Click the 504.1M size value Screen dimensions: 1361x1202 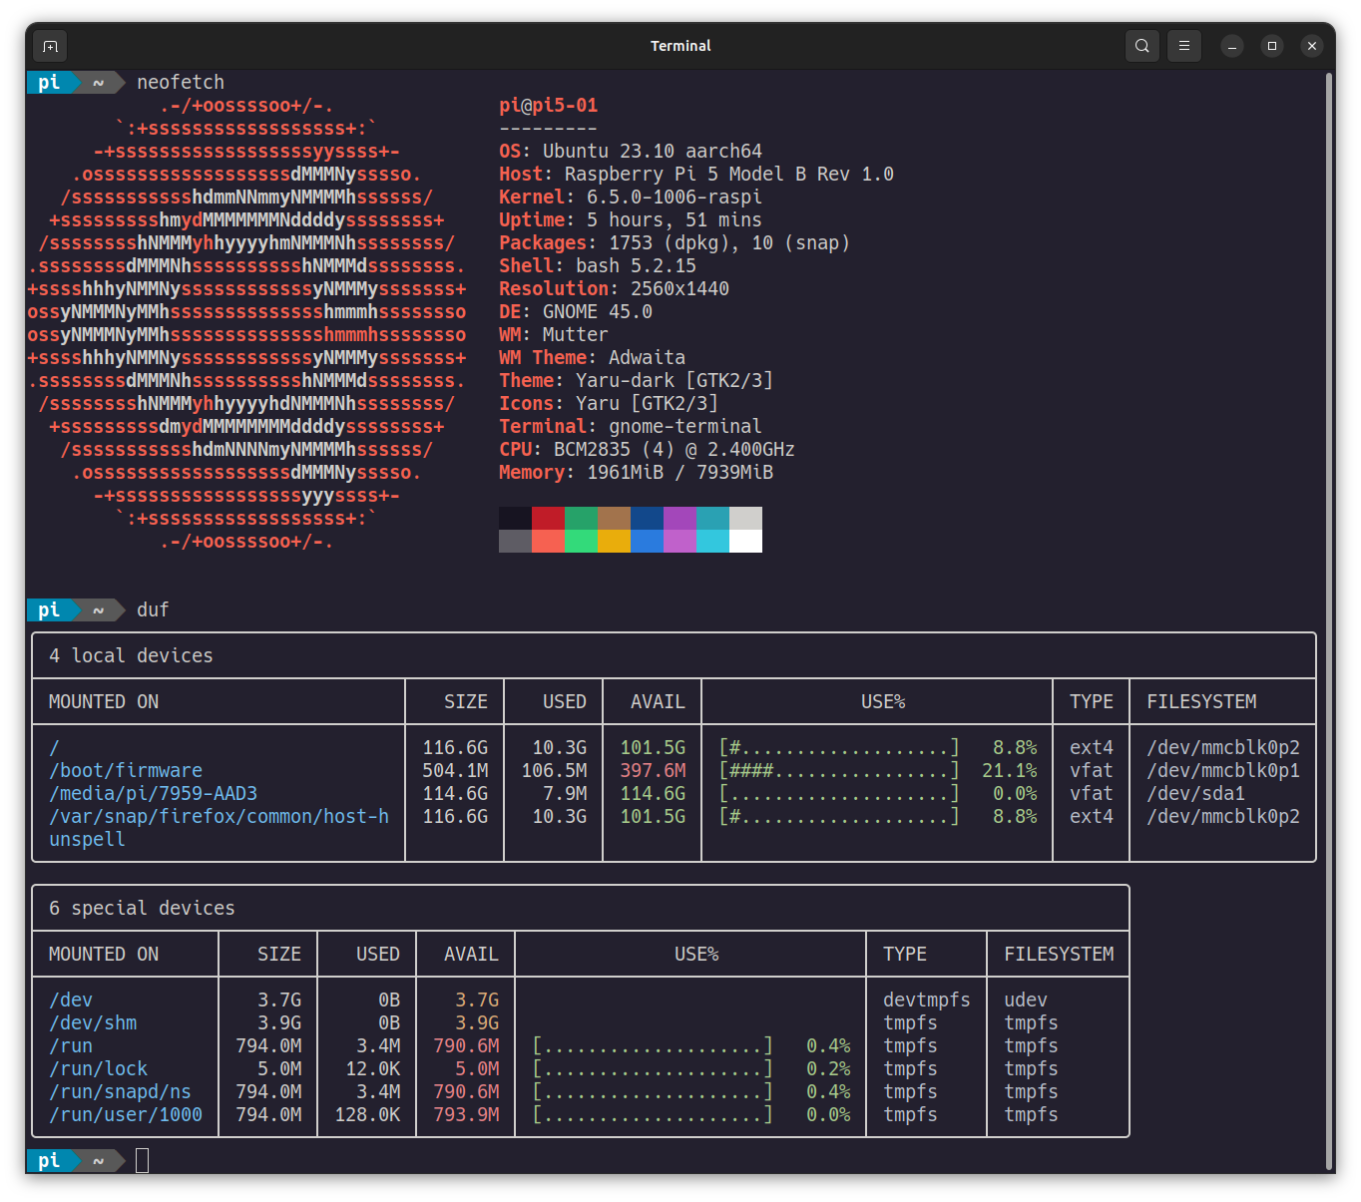pyautogui.click(x=455, y=770)
